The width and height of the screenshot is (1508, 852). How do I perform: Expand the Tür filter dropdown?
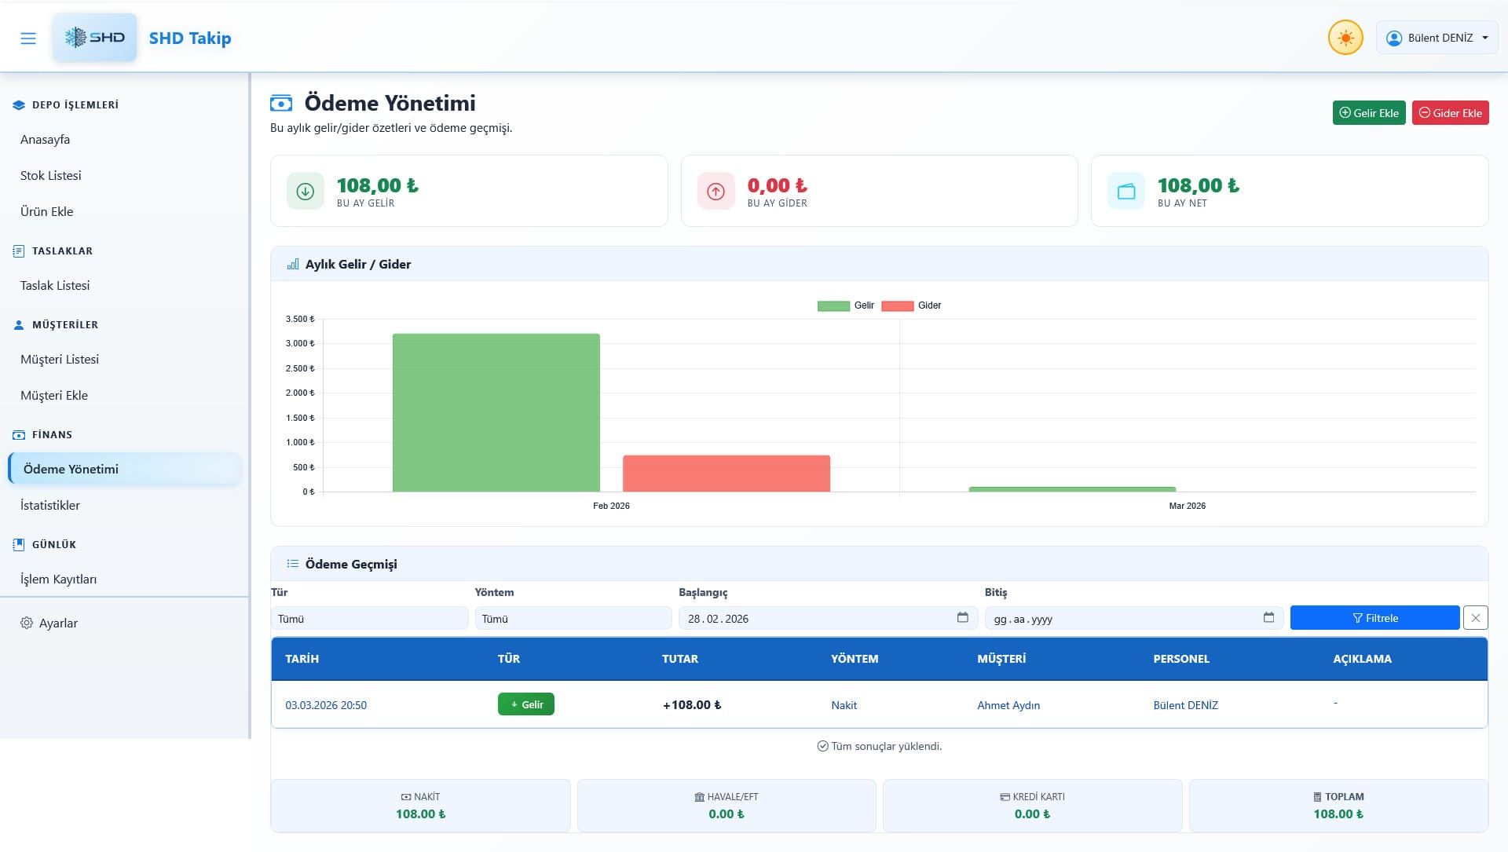(369, 619)
